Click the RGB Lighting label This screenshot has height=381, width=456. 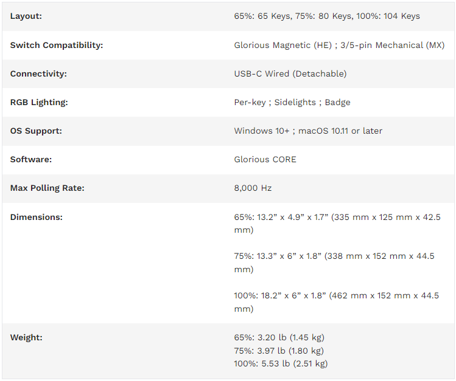pyautogui.click(x=39, y=103)
